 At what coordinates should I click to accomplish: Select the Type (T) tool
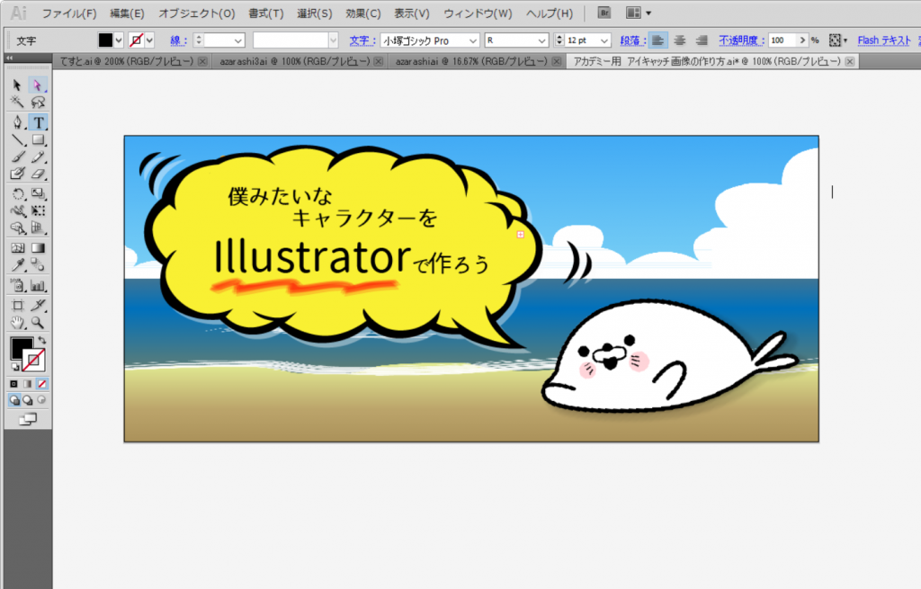(38, 122)
